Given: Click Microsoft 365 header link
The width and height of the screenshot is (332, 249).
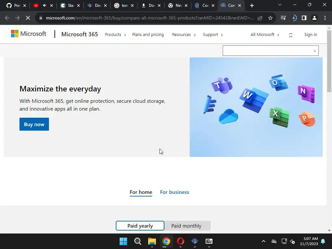Looking at the screenshot, I should pos(80,34).
